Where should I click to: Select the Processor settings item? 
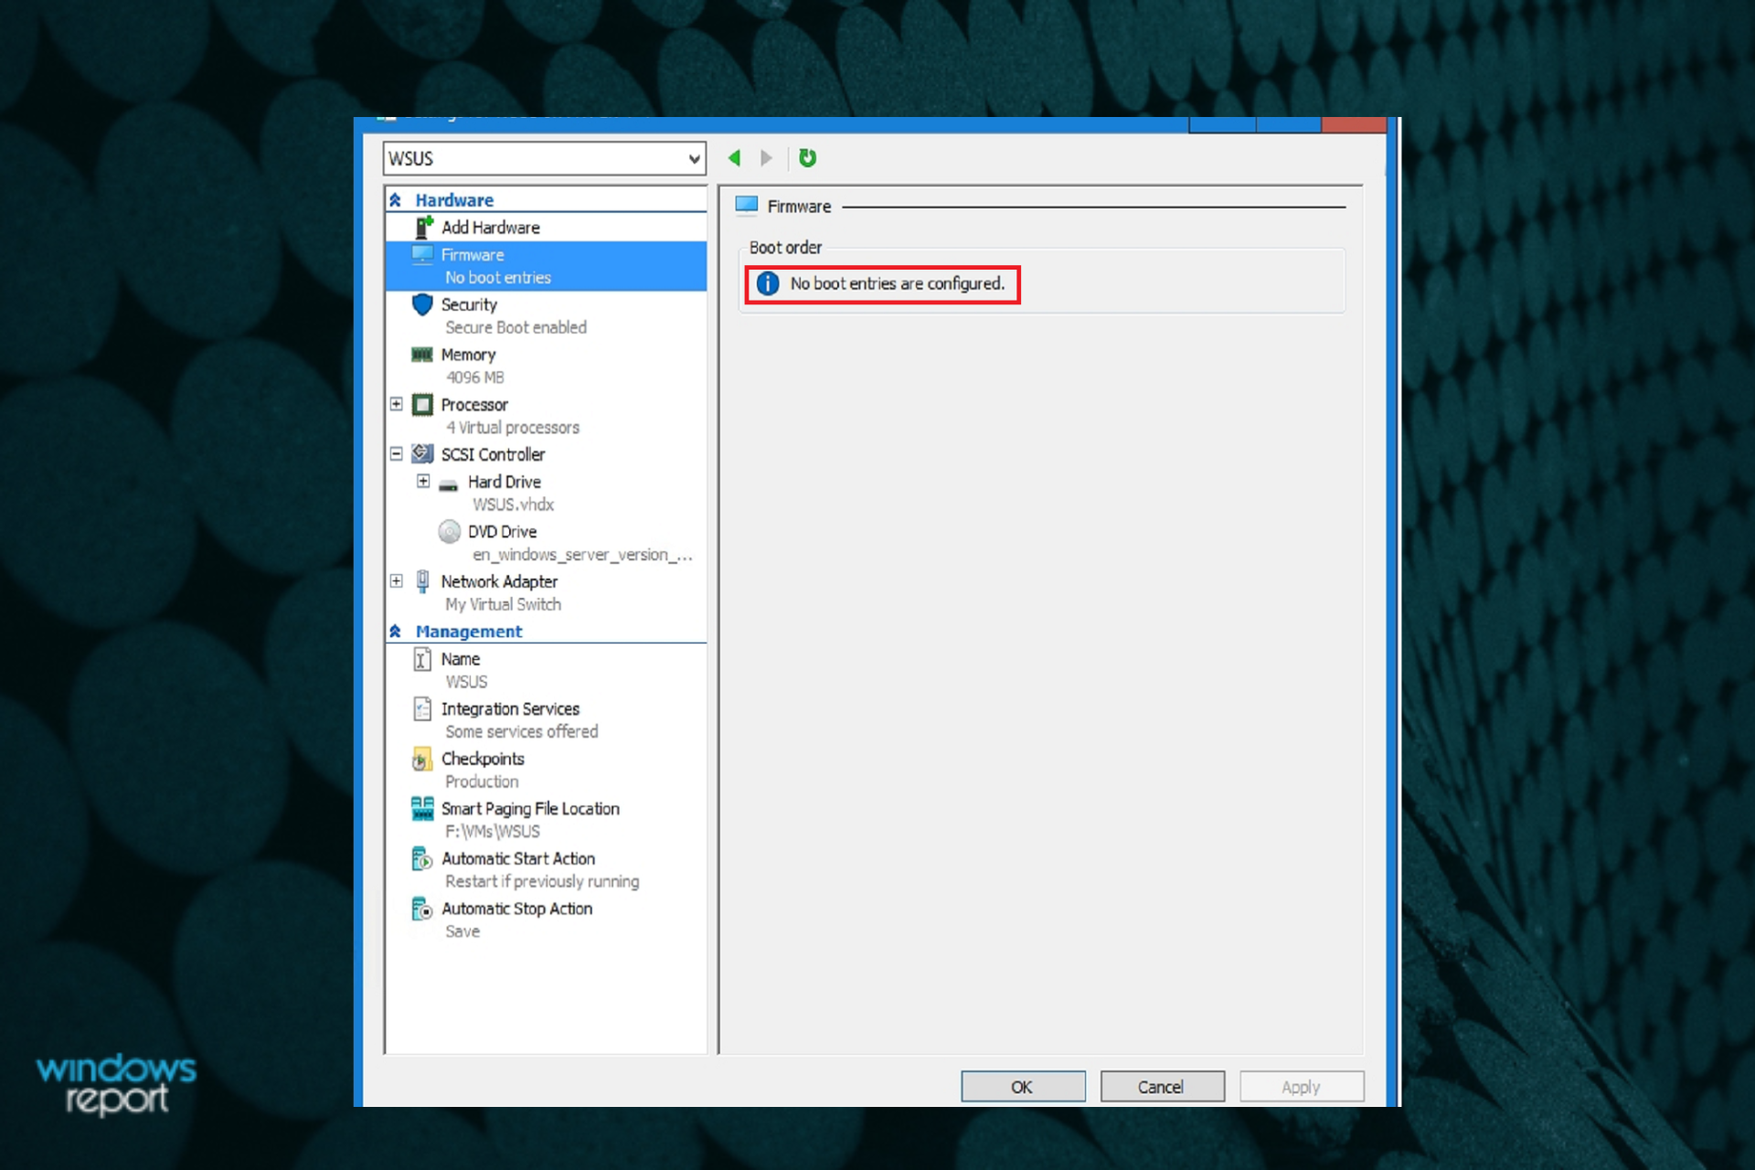[474, 404]
